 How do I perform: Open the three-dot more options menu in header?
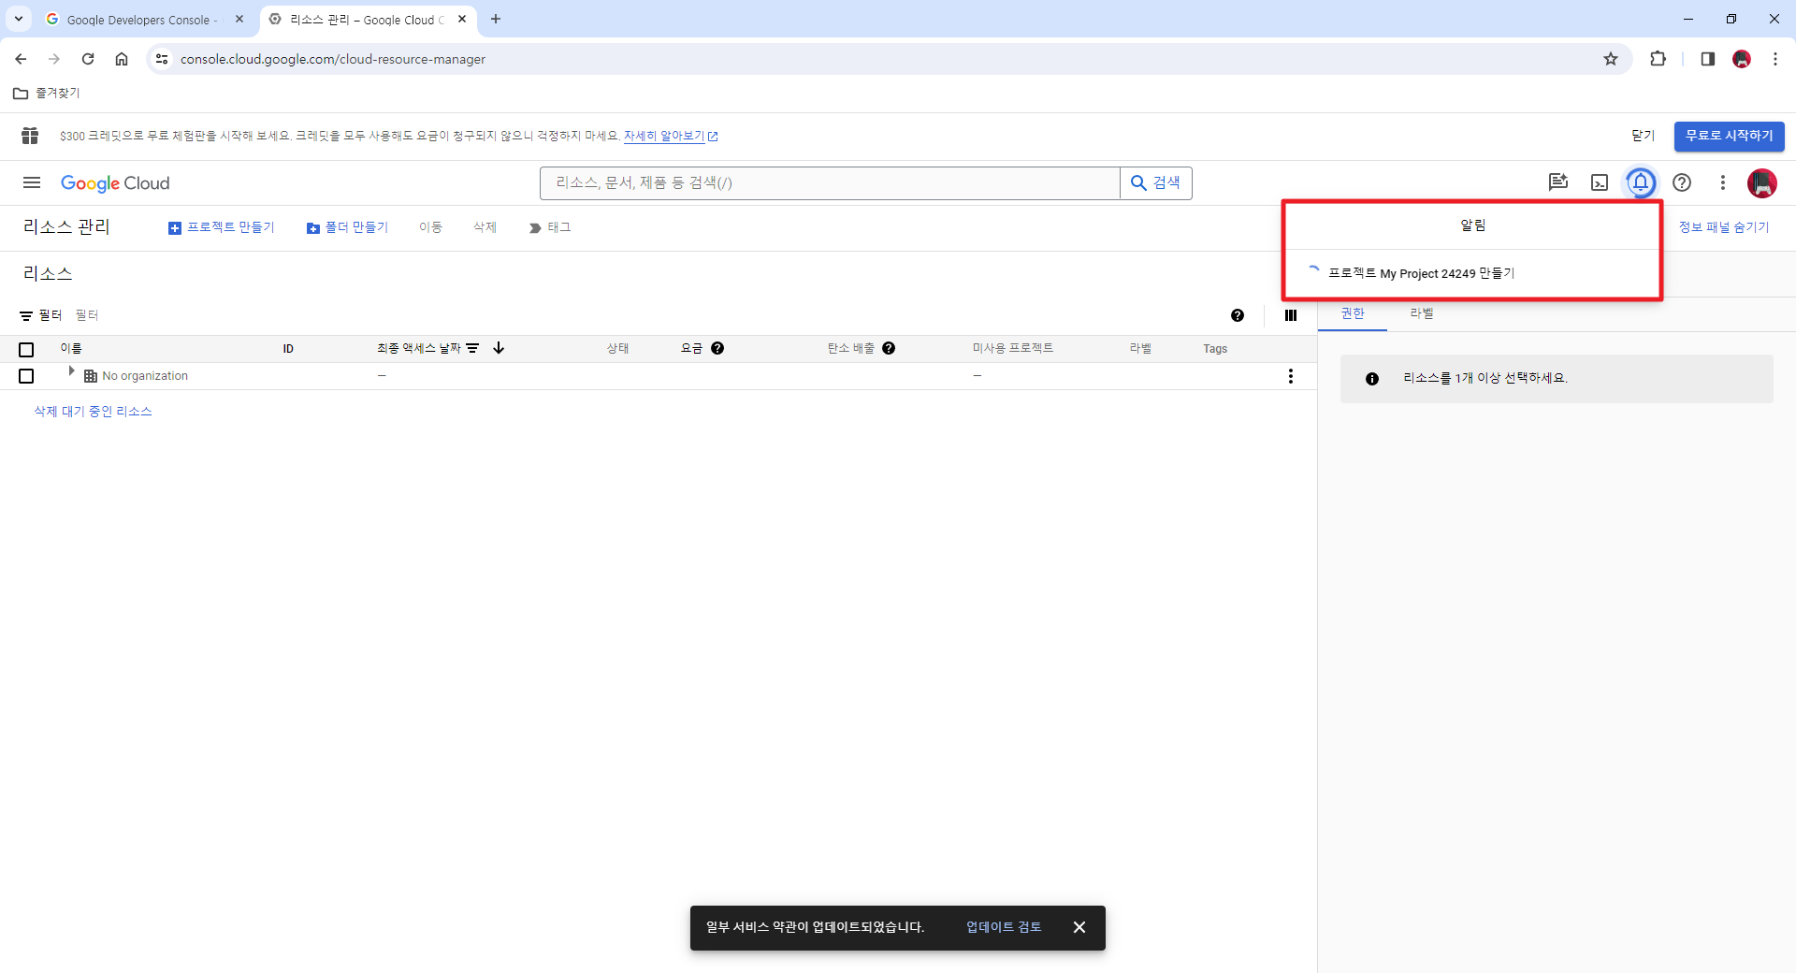(1723, 182)
